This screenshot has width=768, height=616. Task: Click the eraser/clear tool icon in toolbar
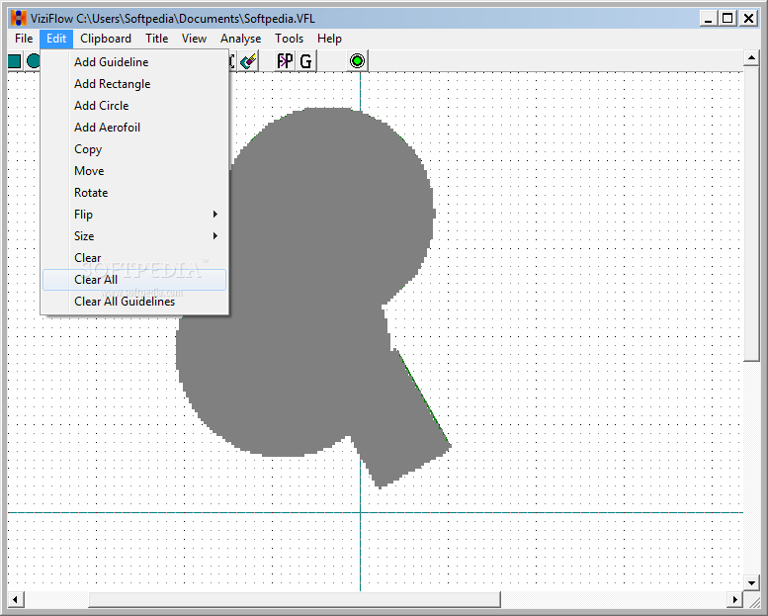click(x=249, y=61)
